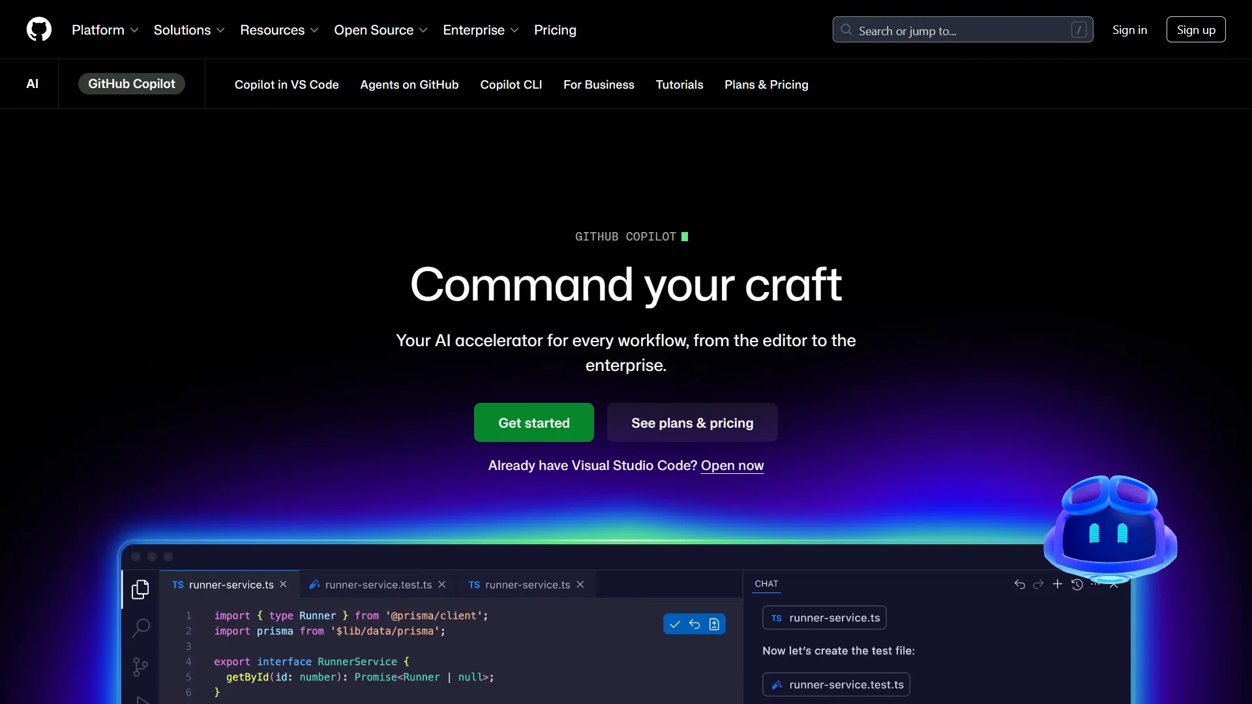Viewport: 1252px width, 704px height.
Task: Click the TS icon on runner-service.ts chat chip
Action: coord(777,618)
